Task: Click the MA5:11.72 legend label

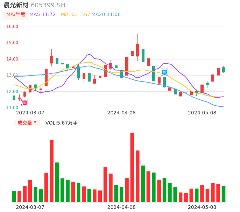Action: click(42, 15)
